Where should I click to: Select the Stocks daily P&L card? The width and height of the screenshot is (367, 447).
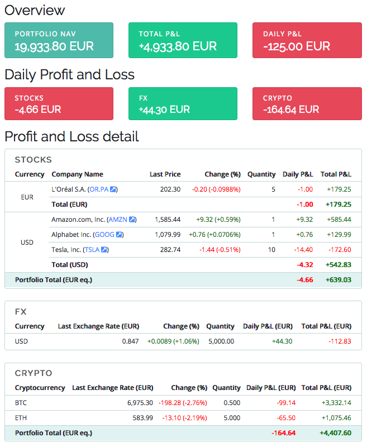(59, 103)
